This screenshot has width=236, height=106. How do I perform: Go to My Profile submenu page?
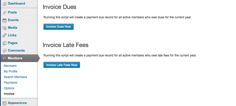(10, 71)
